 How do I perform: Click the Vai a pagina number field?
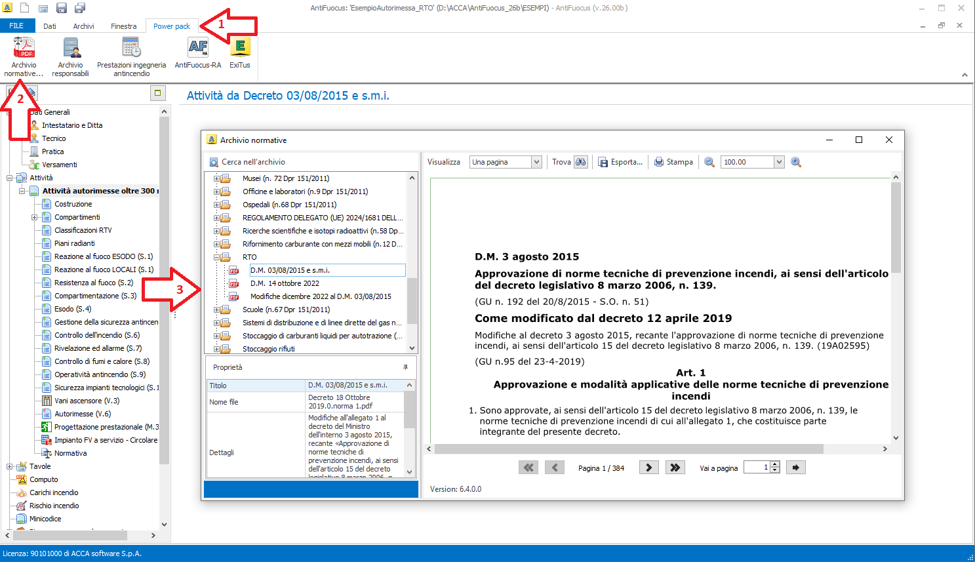pos(757,468)
